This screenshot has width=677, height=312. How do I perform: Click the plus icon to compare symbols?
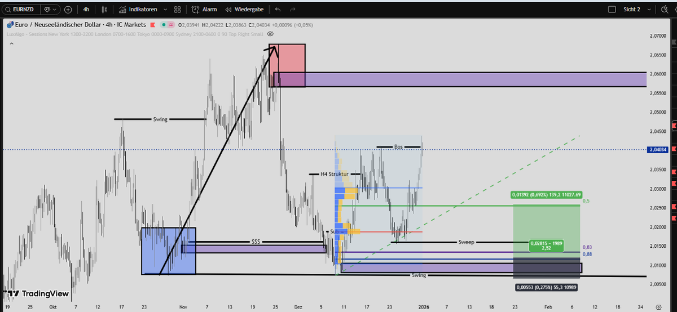(x=68, y=10)
